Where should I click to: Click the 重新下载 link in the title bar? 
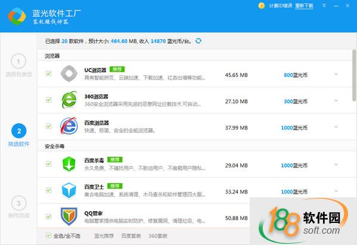[304, 6]
